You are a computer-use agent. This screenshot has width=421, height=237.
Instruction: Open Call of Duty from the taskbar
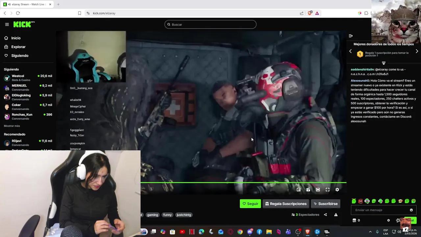coord(327,232)
